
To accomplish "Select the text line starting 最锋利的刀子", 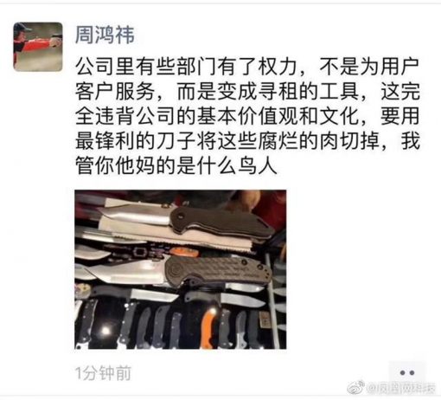I will [247, 141].
